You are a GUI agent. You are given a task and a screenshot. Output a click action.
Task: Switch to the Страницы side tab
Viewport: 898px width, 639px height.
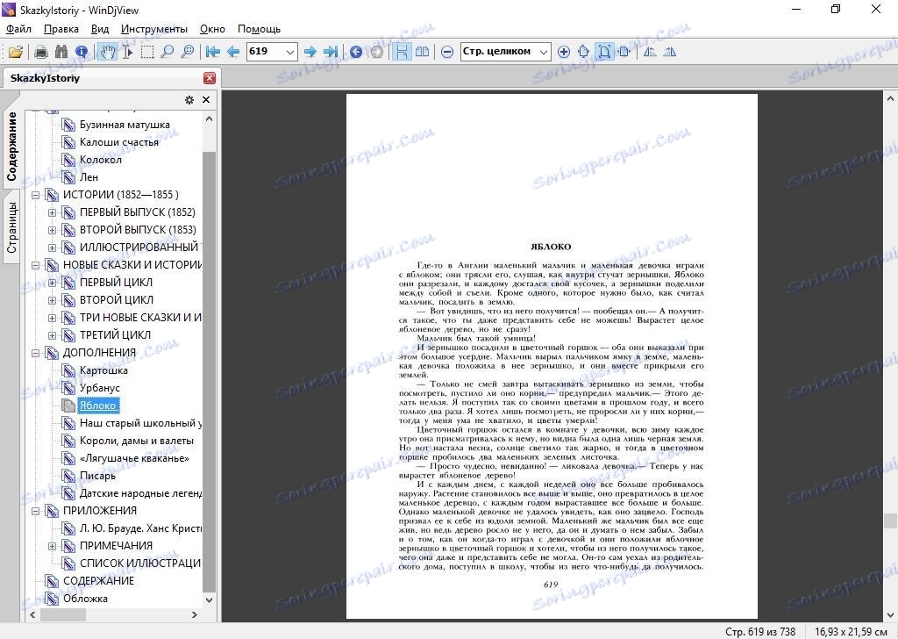[x=11, y=227]
